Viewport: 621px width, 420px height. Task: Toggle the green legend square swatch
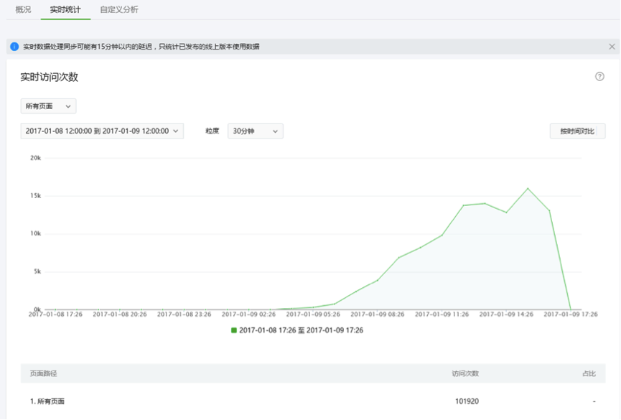click(x=233, y=330)
